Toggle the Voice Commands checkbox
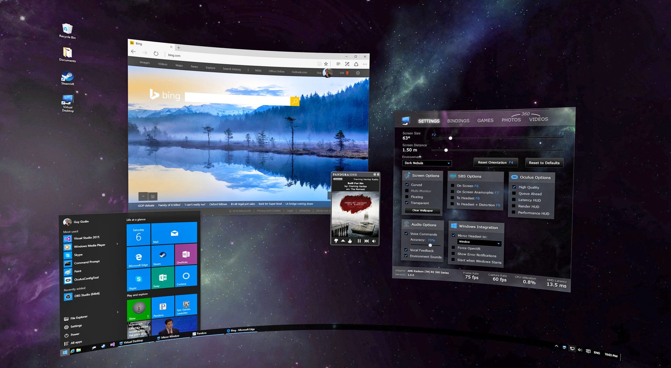Screen dimensions: 671x368 tap(406, 233)
